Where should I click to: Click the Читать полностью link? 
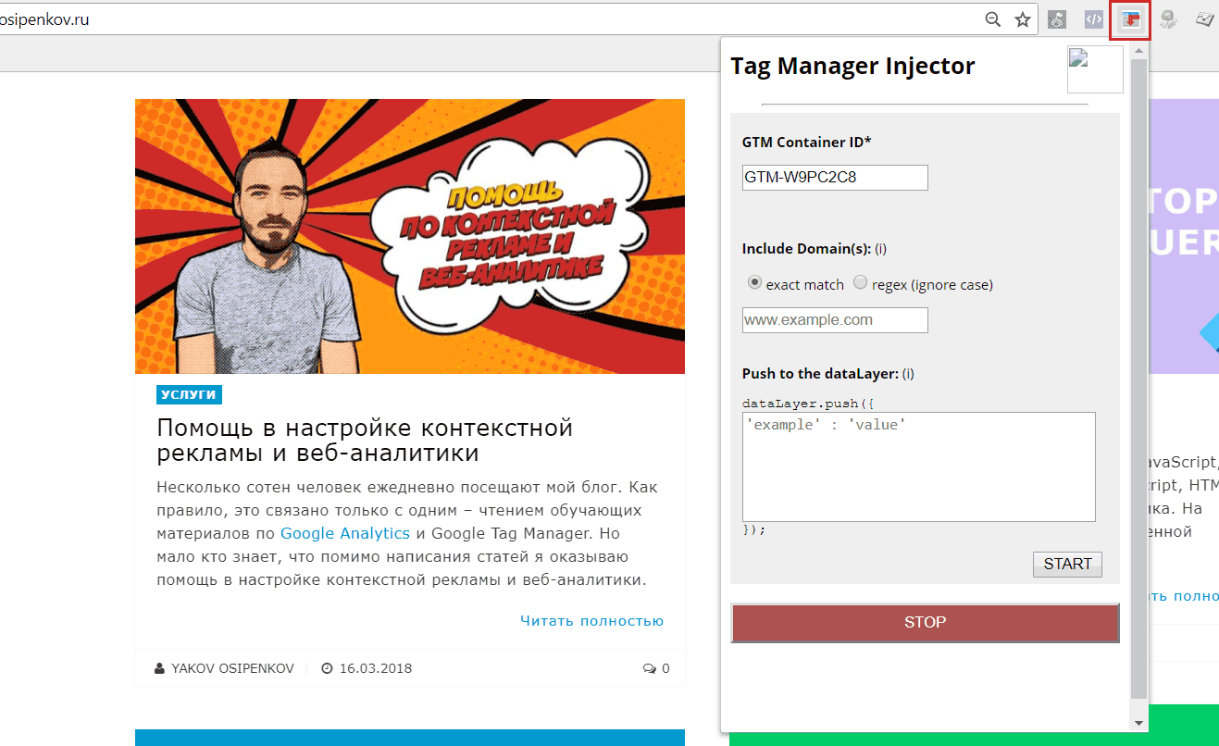pos(591,621)
